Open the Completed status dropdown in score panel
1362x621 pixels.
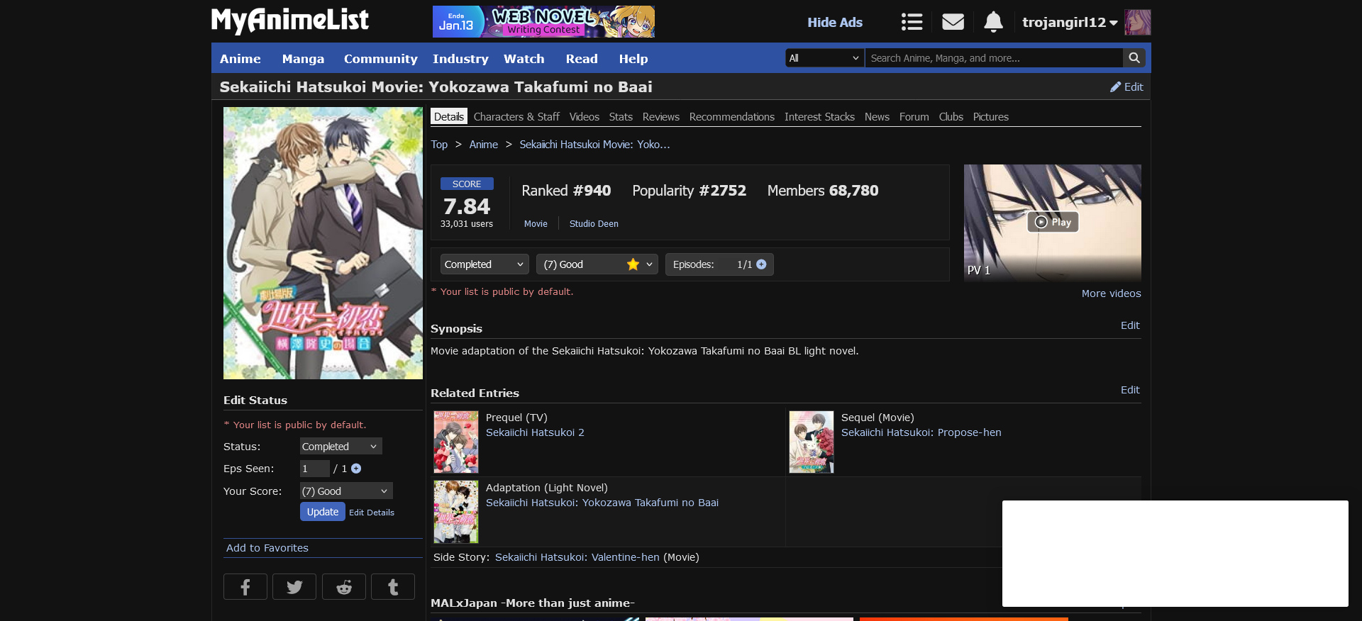[484, 264]
